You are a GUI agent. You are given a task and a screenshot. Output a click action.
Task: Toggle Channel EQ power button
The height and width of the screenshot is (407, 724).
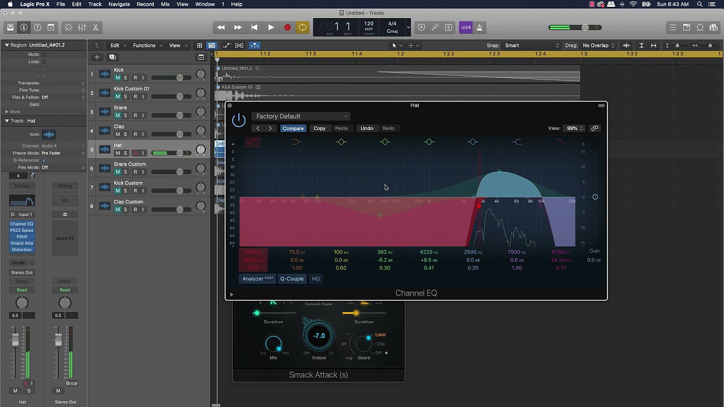click(x=239, y=119)
